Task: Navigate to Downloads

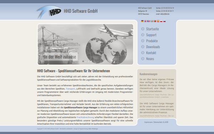Action: 153,47
